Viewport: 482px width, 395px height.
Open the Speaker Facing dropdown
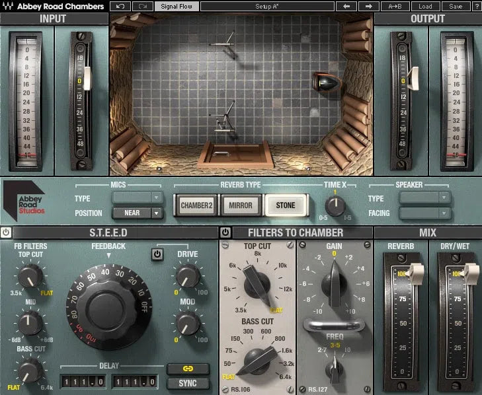[x=424, y=213]
